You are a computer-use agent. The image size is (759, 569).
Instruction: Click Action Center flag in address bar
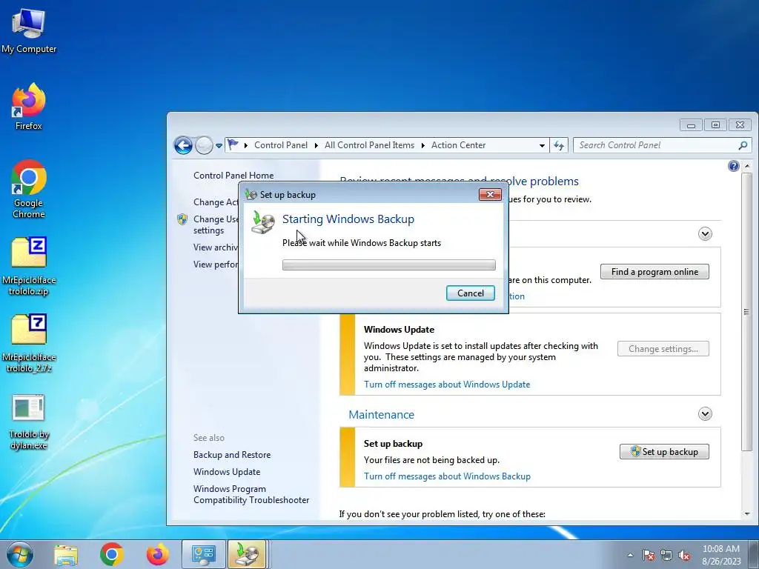[x=233, y=144]
